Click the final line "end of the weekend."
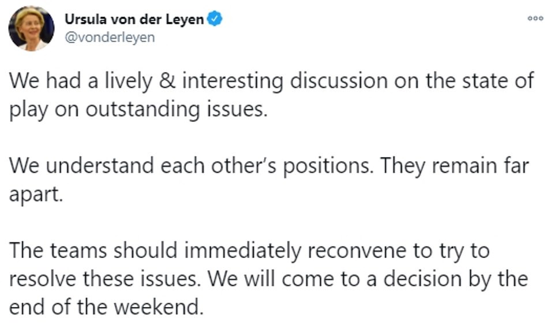Screen dimensions: 555x326 107,307
